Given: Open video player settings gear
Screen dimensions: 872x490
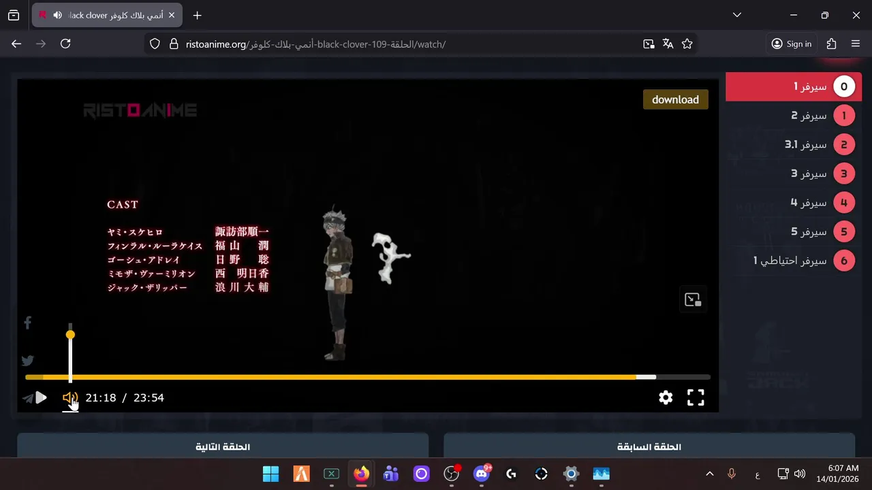Looking at the screenshot, I should [666, 397].
